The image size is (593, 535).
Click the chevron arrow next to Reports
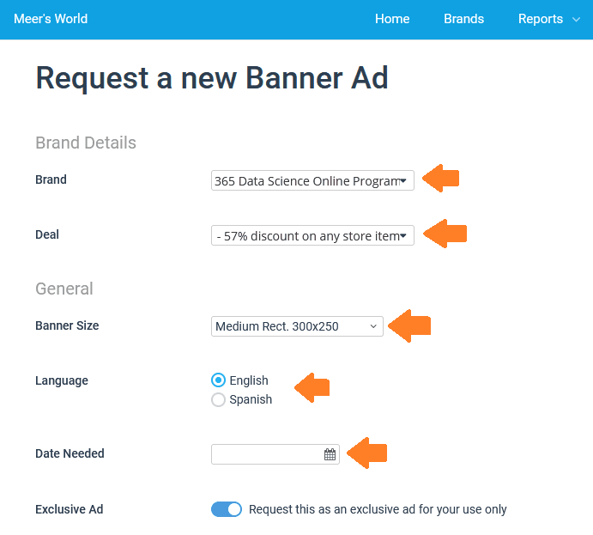coord(576,19)
